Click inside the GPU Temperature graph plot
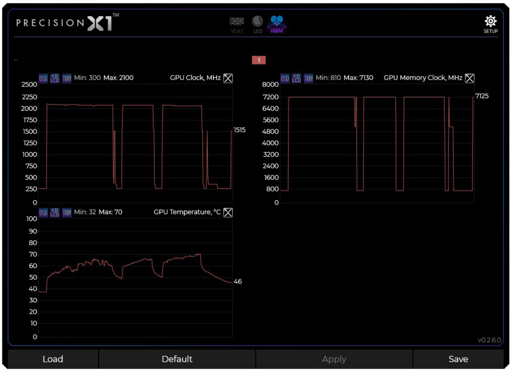The image size is (512, 371). 135,278
